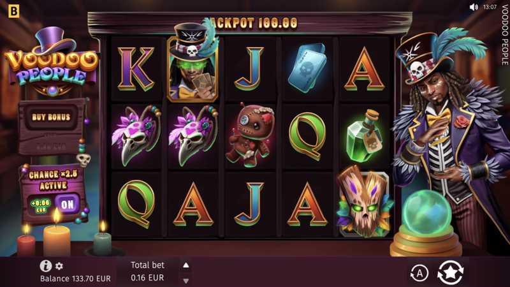Click the Jackpot 100.00 banner
The image size is (510, 287).
point(254,23)
